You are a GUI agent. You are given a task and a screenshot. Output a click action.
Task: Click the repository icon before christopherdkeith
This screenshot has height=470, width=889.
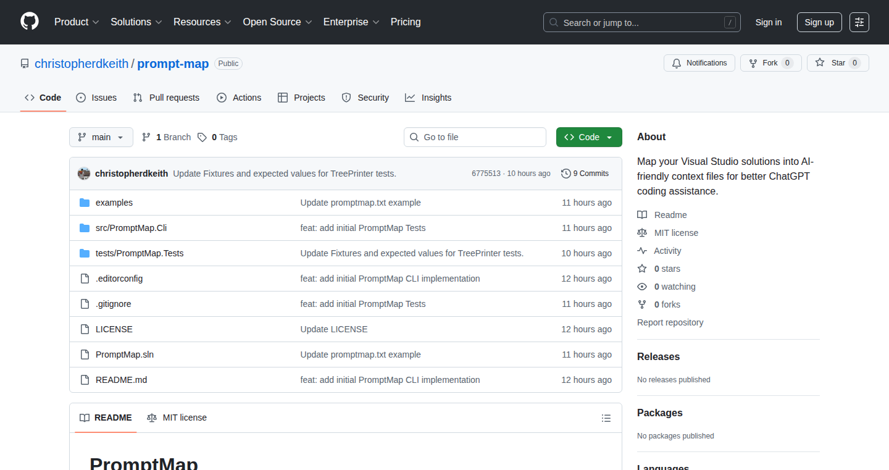[25, 64]
